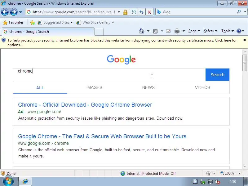This screenshot has height=186, width=248.
Task: Click scrollbar up arrow
Action: tap(245, 52)
